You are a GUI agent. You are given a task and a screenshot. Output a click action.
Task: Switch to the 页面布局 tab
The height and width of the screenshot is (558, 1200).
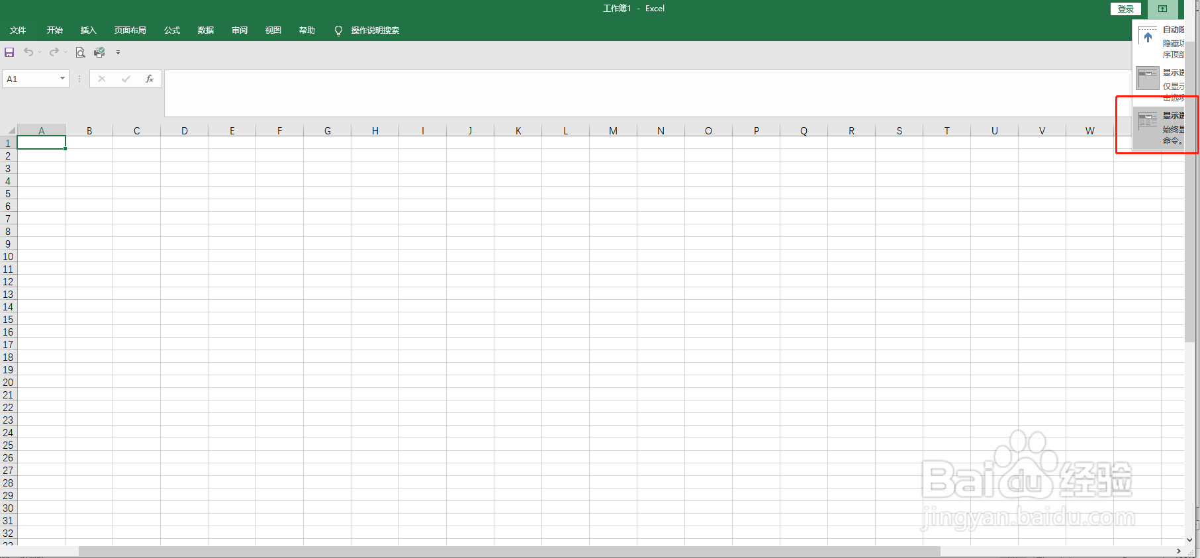(130, 30)
